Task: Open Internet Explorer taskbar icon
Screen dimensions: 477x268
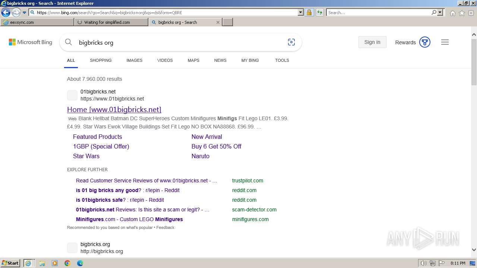Action: (x=28, y=263)
